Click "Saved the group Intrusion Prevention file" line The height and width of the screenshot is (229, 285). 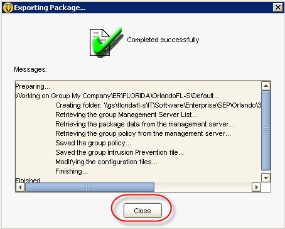[119, 152]
